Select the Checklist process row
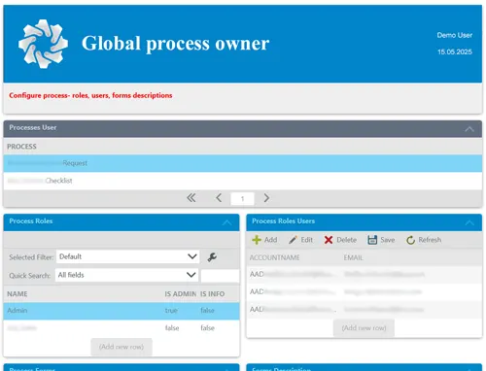The image size is (486, 371). coord(243,181)
